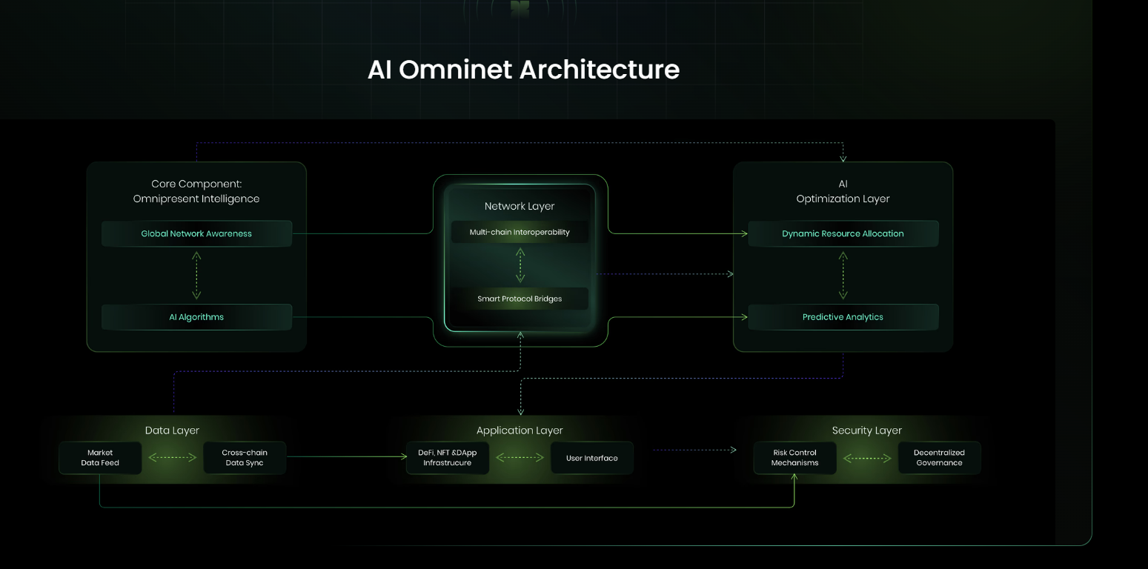Select the Risk Control Mechanisms block
Image resolution: width=1148 pixels, height=569 pixels.
pyautogui.click(x=794, y=457)
